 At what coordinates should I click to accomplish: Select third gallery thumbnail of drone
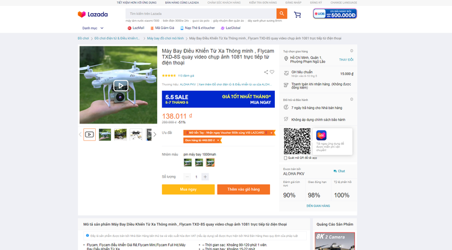point(121,134)
